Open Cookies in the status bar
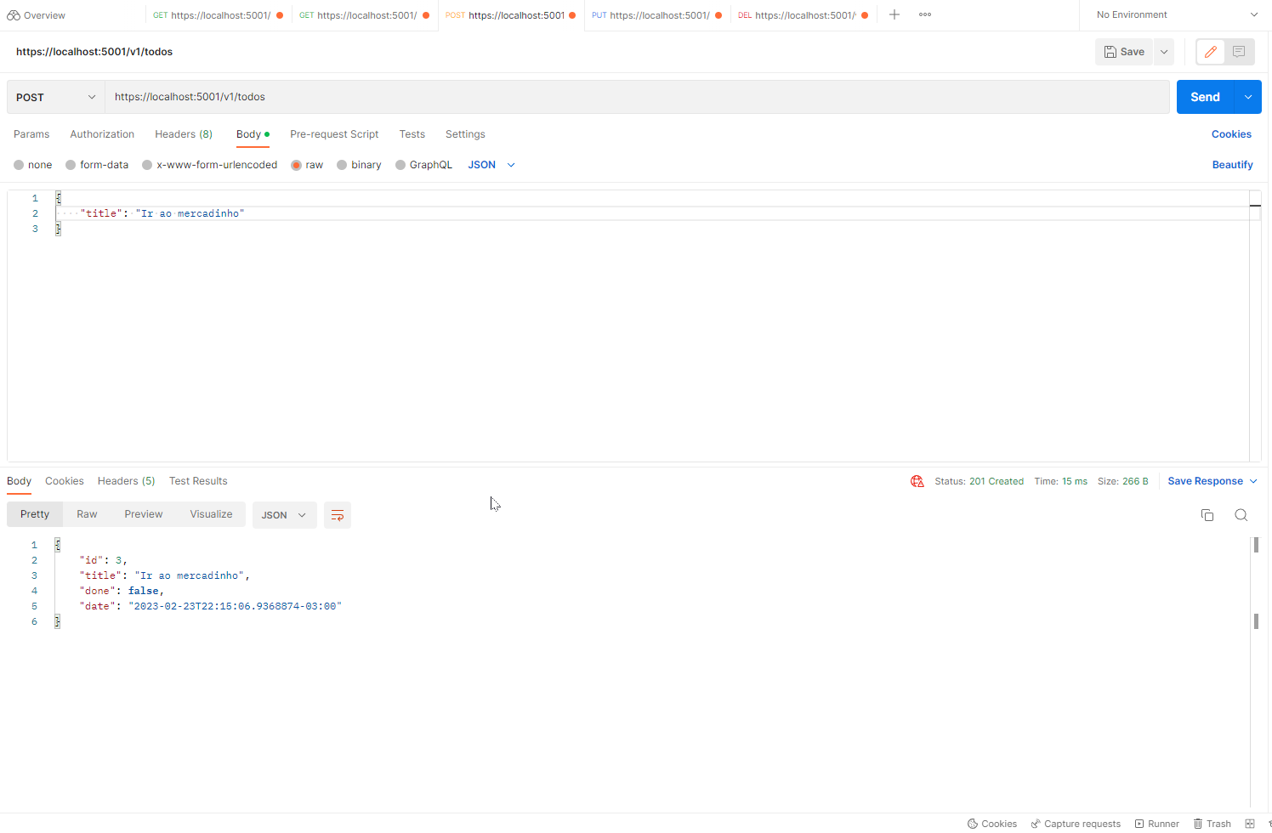This screenshot has width=1272, height=833. (992, 824)
